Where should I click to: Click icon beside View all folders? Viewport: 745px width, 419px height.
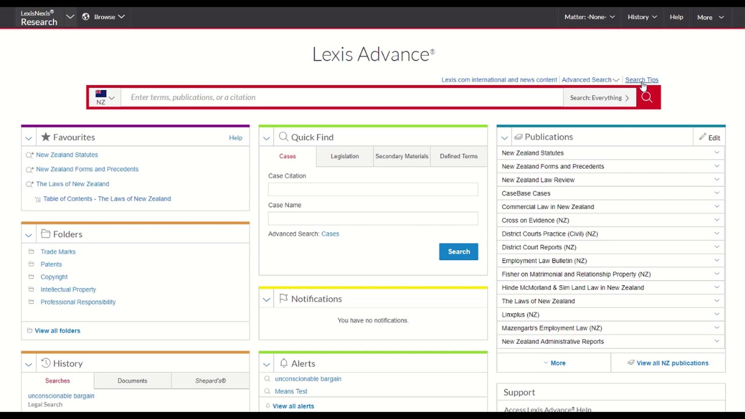point(29,331)
